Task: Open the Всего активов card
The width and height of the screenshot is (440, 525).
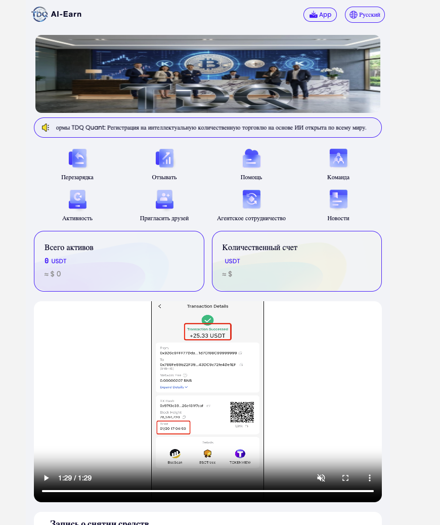Action: click(119, 261)
